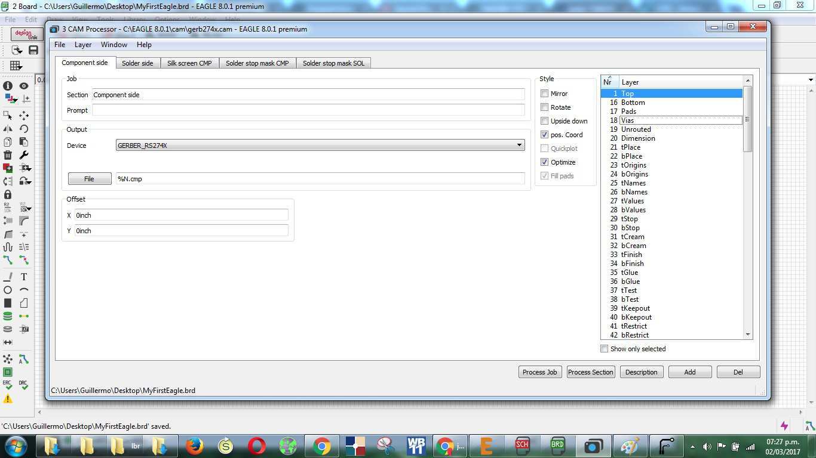
Task: Select the Move tool with four arrows
Action: point(24,115)
